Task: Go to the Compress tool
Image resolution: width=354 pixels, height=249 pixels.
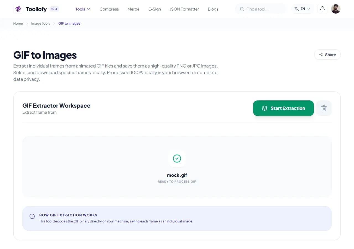Action: 109,9
